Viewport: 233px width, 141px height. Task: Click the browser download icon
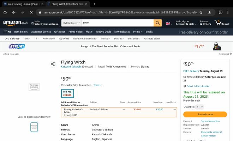[x=210, y=12]
